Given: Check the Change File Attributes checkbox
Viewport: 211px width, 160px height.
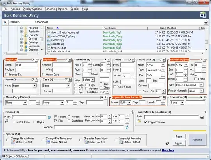Looking at the screenshot, I should click(8, 140).
